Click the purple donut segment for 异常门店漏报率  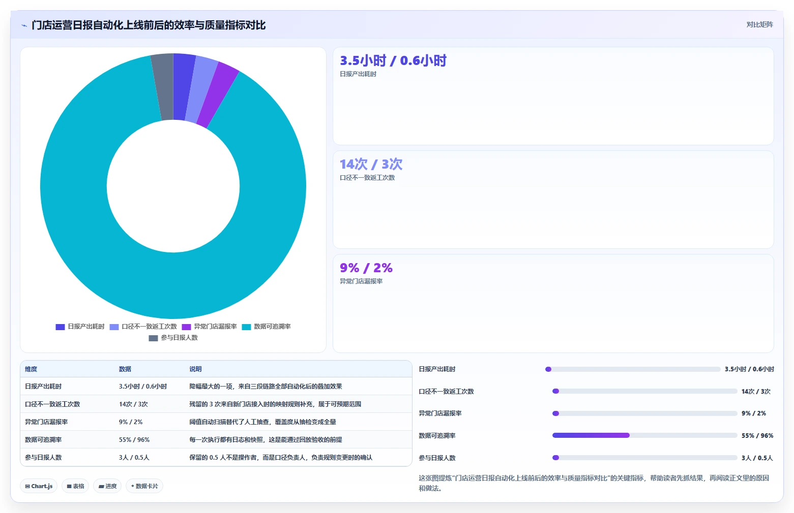(x=218, y=94)
